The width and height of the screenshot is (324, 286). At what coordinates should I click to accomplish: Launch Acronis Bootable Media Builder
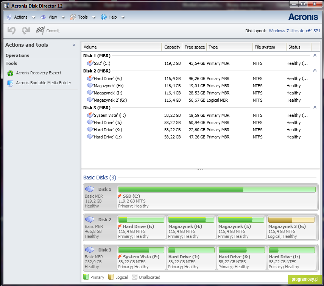[x=44, y=83]
